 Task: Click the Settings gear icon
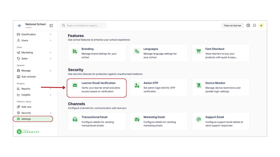(x=18, y=119)
